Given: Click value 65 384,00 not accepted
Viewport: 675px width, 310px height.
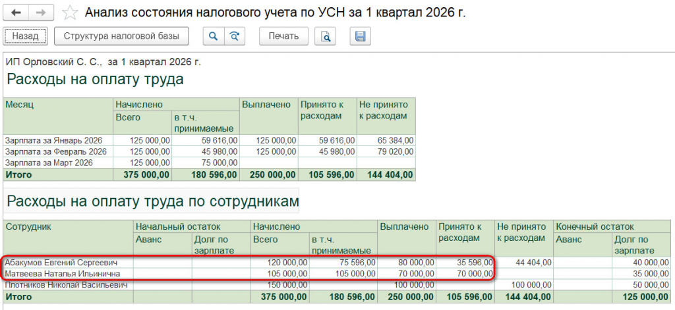Looking at the screenshot, I should pyautogui.click(x=396, y=140).
